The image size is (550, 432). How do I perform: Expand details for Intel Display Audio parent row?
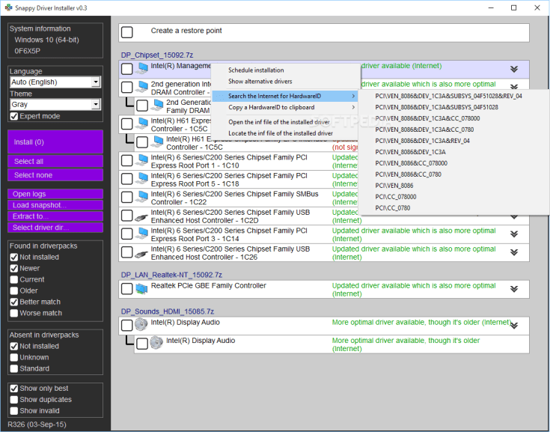point(514,326)
